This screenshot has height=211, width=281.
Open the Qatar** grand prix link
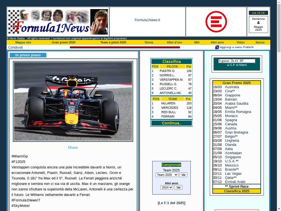(231, 178)
